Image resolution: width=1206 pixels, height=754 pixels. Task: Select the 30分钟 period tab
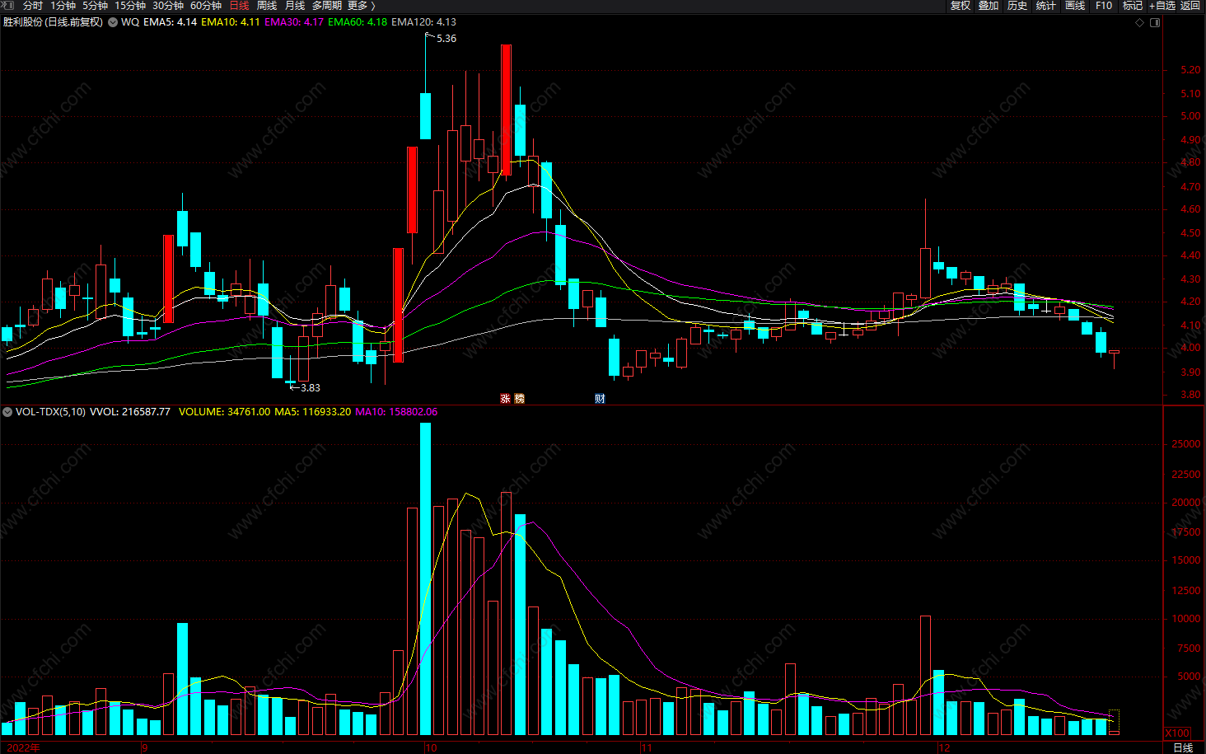pos(168,6)
